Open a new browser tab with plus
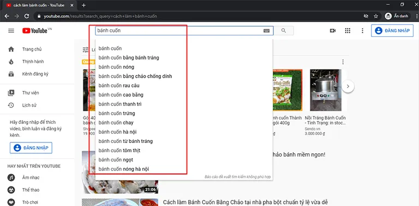419x206 pixels. pos(83,5)
